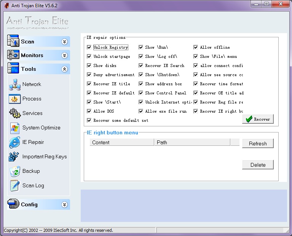
Task: Open the Scan Log notepad icon
Action: (x=15, y=185)
